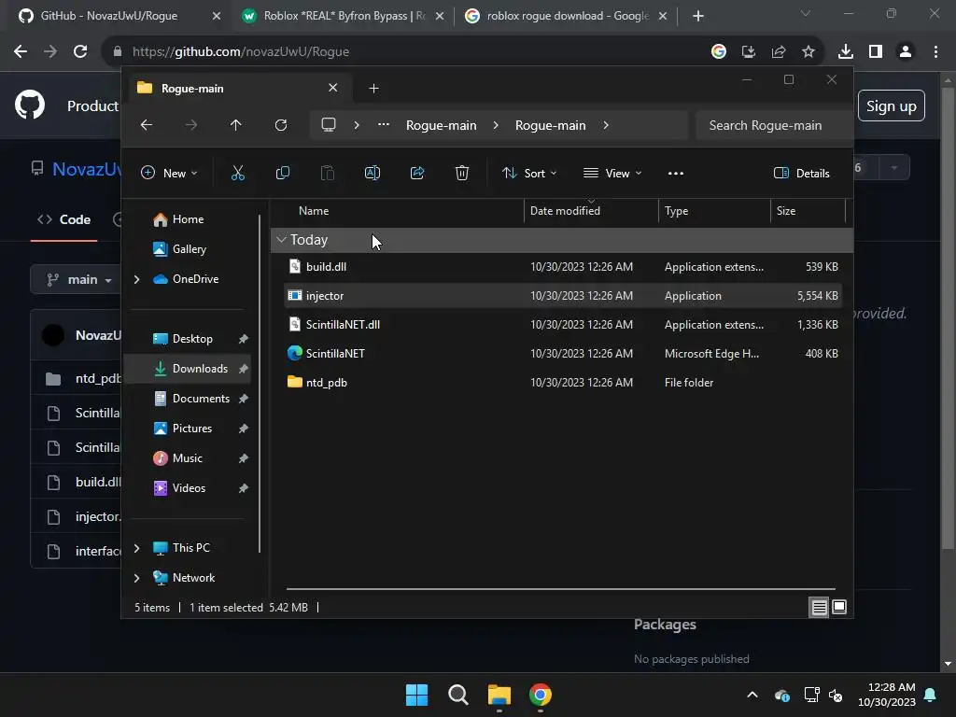The width and height of the screenshot is (956, 717).
Task: Click the Share icon in Explorer toolbar
Action: pyautogui.click(x=417, y=173)
